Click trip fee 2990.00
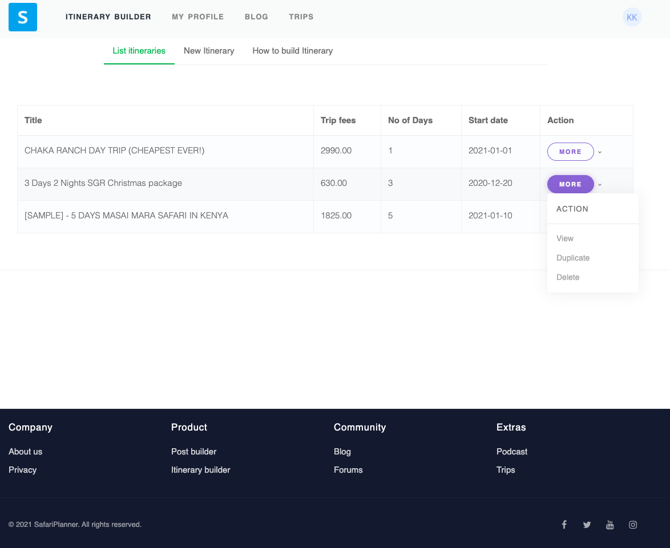The image size is (670, 548). (336, 151)
